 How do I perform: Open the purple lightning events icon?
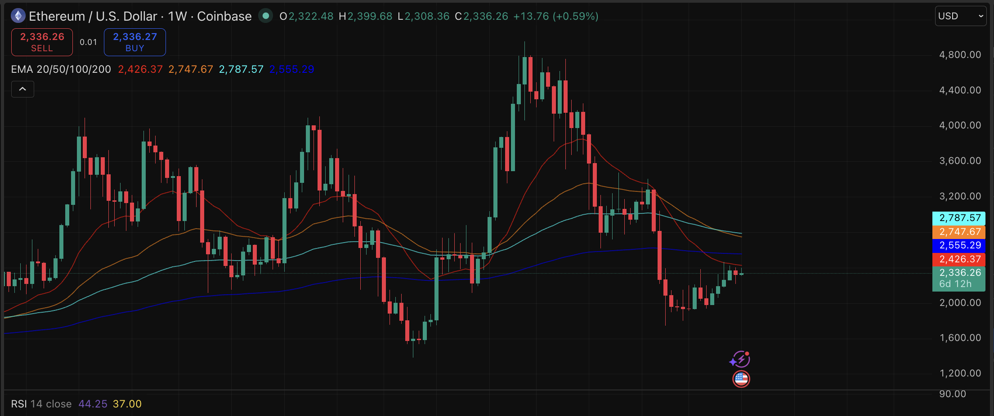pos(740,359)
